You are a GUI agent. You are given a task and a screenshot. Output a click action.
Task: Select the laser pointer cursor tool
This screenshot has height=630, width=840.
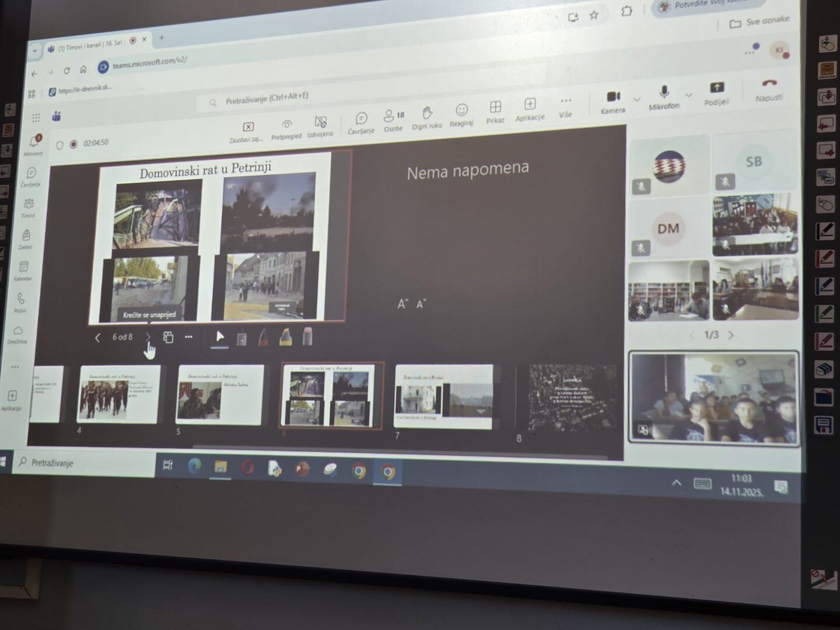coord(220,337)
